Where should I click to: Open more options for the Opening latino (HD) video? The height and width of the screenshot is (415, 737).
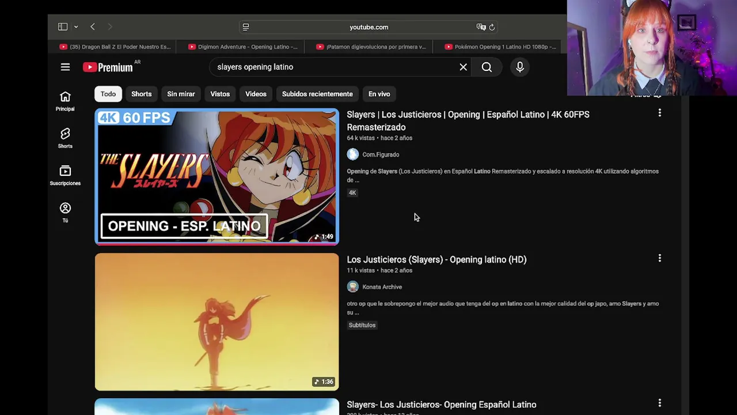pyautogui.click(x=659, y=258)
